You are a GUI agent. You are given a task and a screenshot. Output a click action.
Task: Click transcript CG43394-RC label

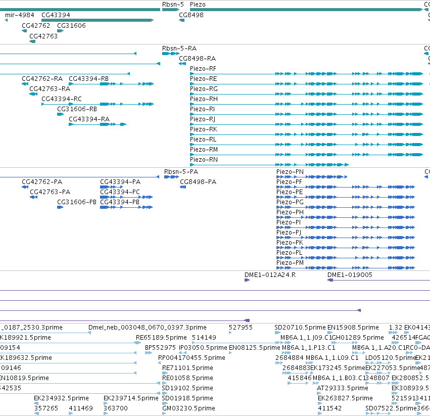coord(62,99)
